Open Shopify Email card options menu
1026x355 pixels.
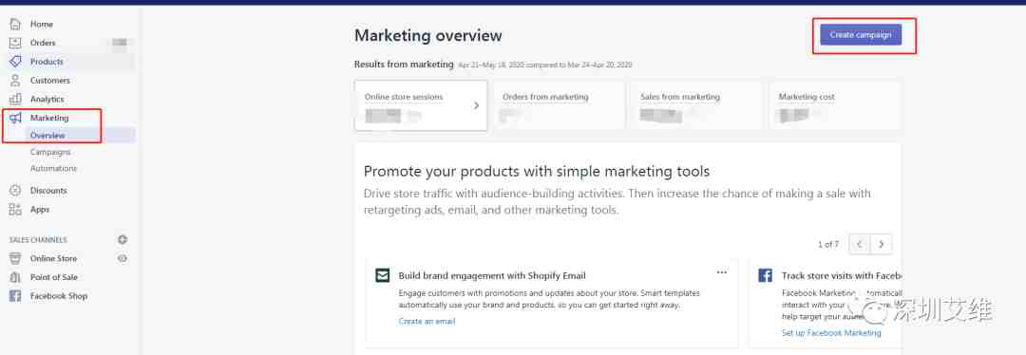(x=722, y=272)
